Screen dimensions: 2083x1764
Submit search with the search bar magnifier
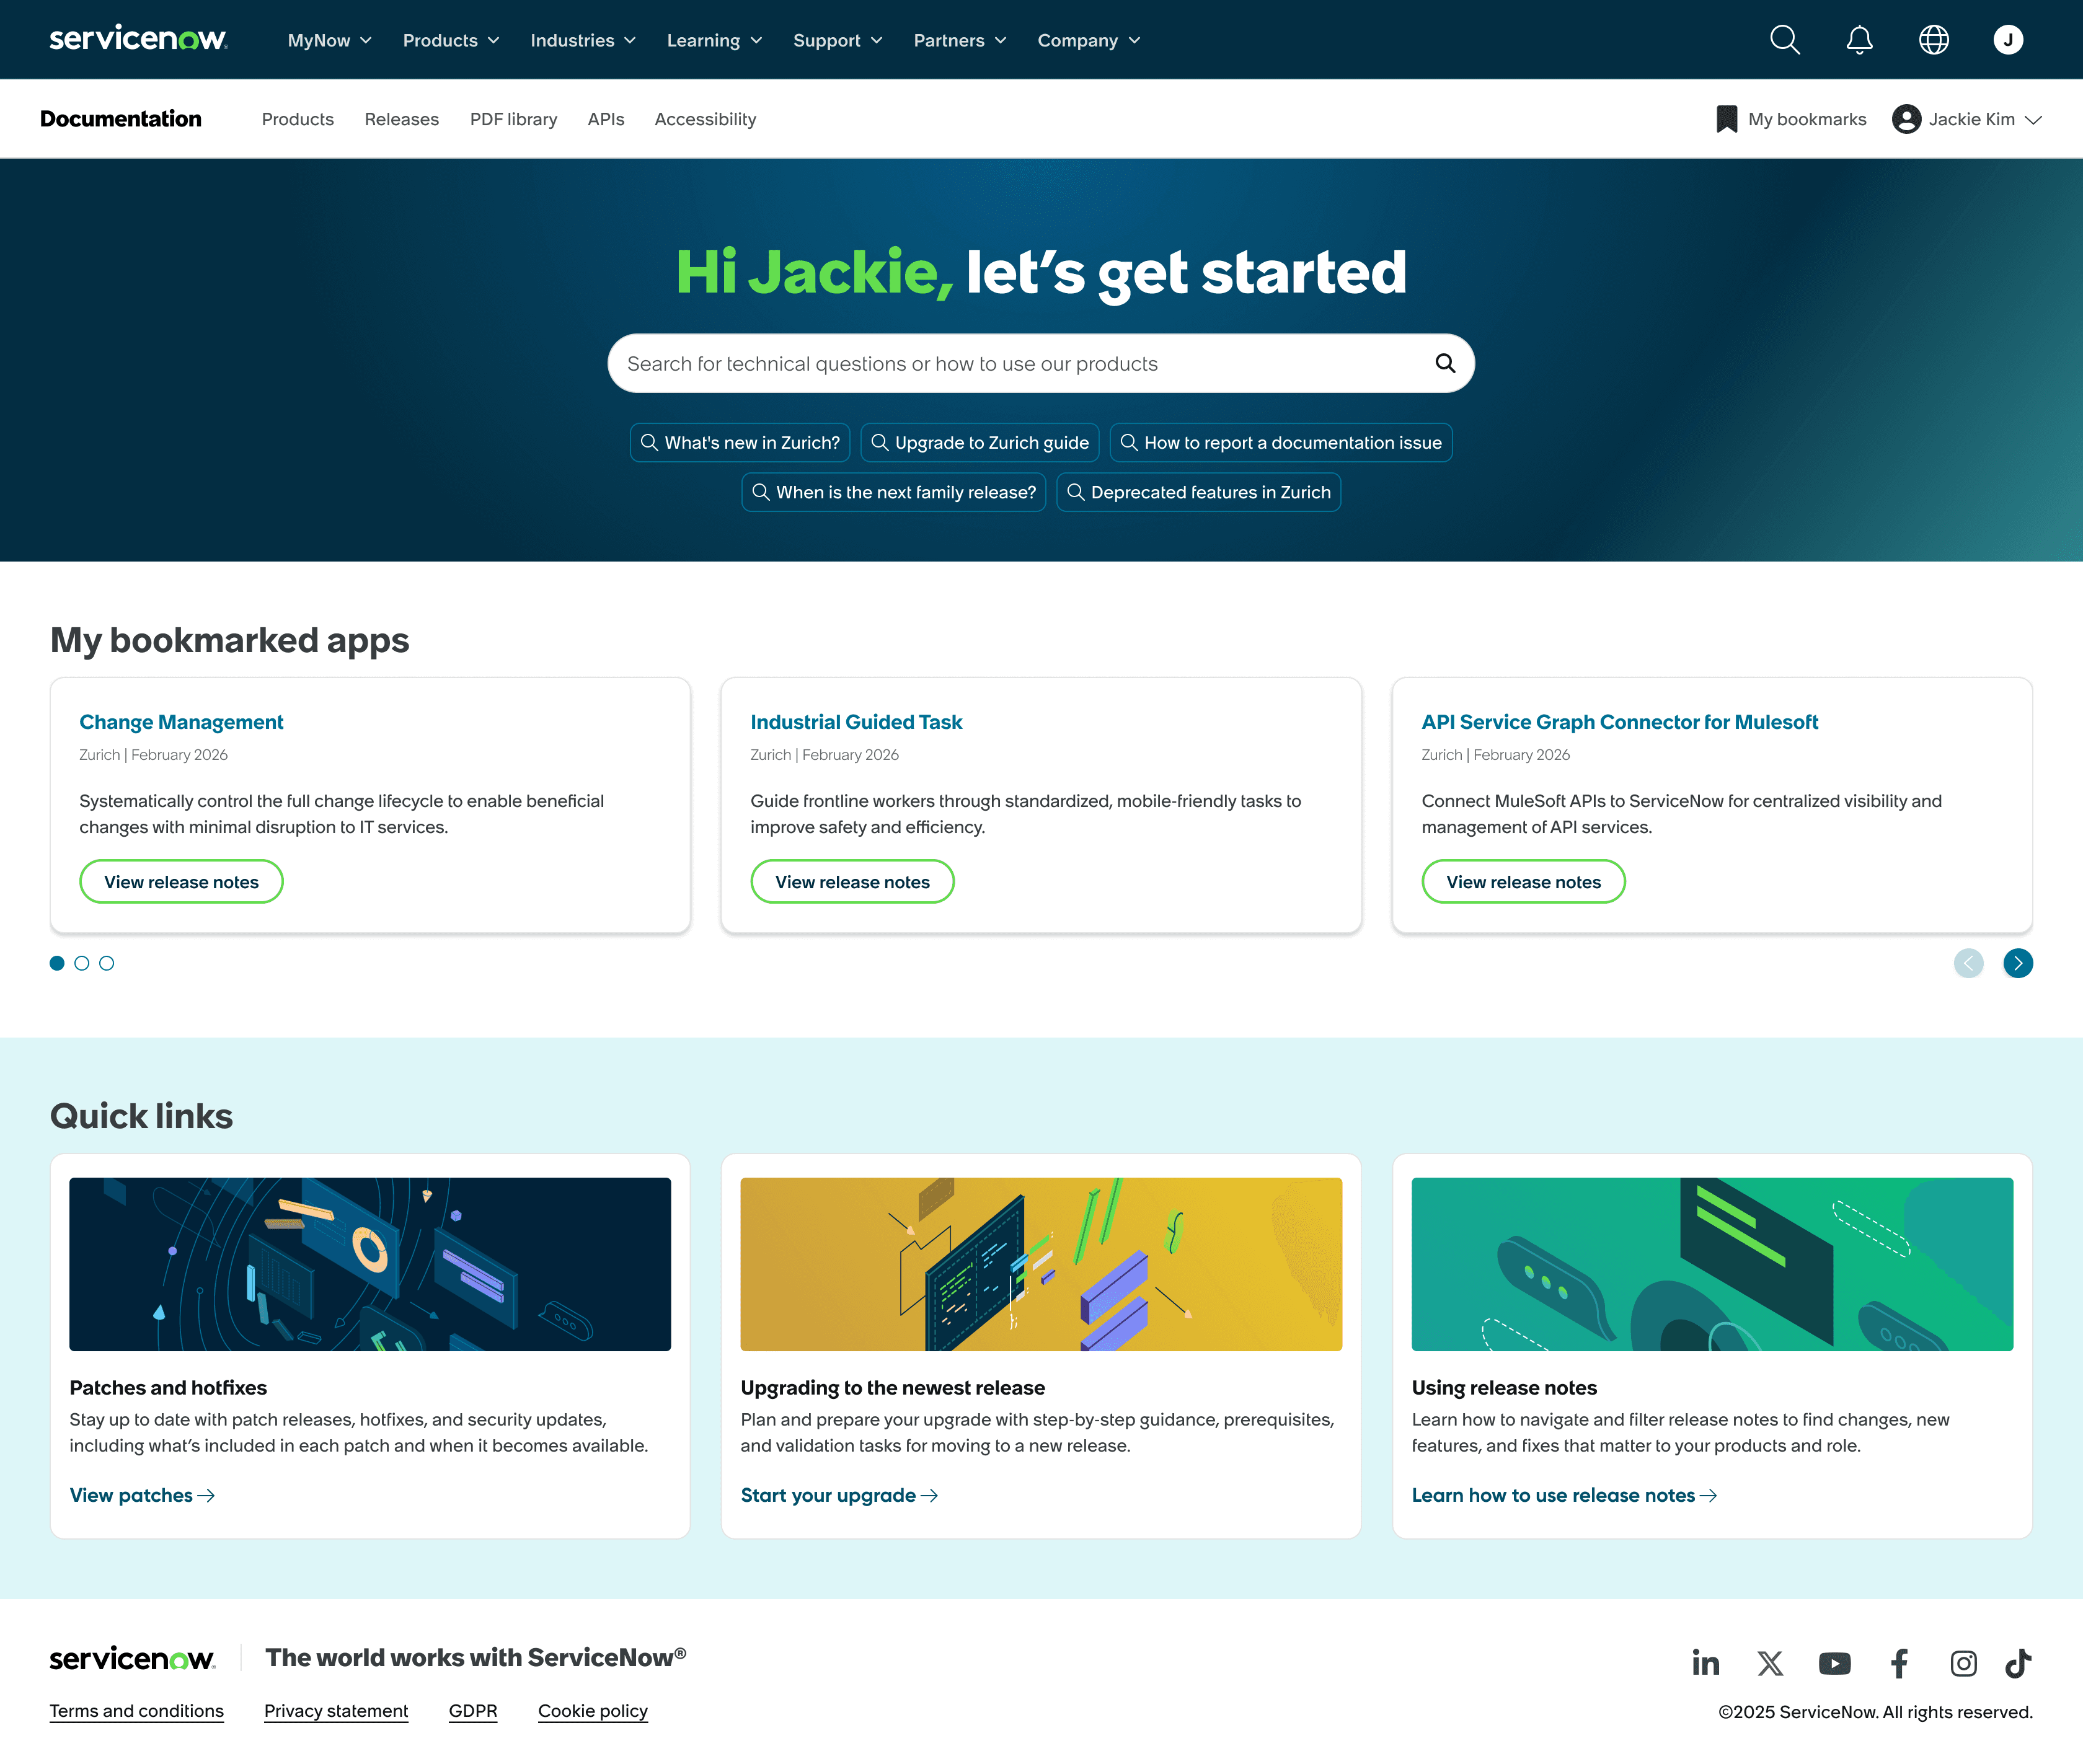click(1445, 363)
